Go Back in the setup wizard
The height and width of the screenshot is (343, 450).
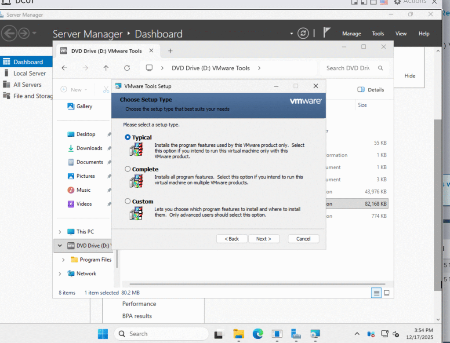point(232,239)
